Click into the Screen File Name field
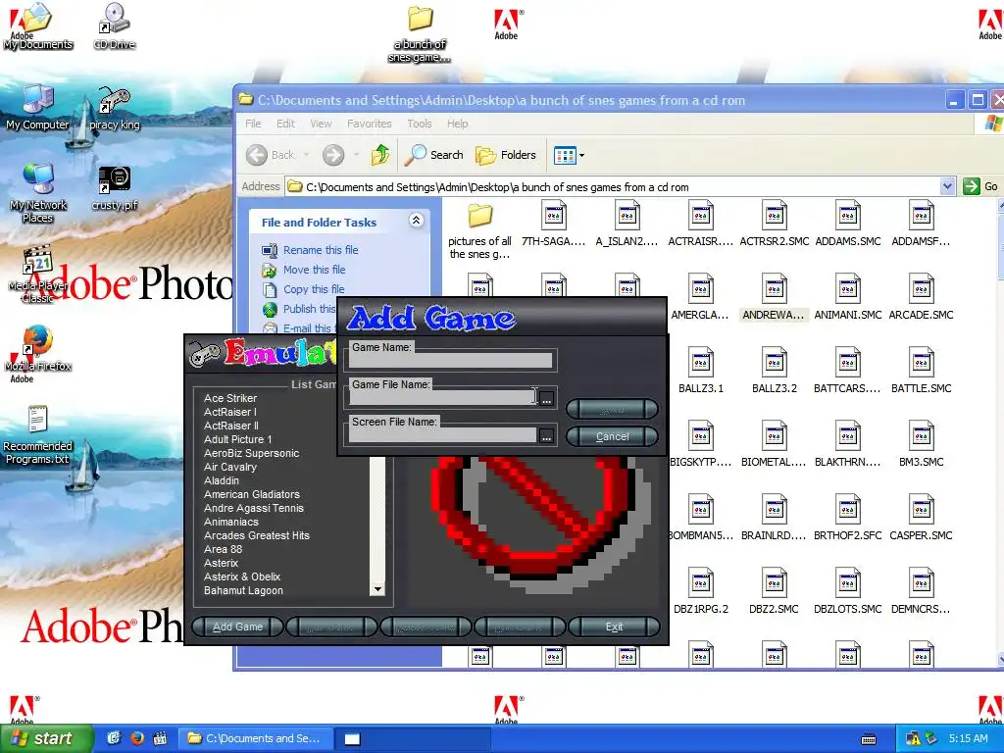1004x753 pixels. [x=443, y=435]
